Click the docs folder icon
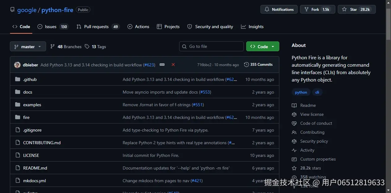Image resolution: width=391 pixels, height=193 pixels. (x=18, y=92)
